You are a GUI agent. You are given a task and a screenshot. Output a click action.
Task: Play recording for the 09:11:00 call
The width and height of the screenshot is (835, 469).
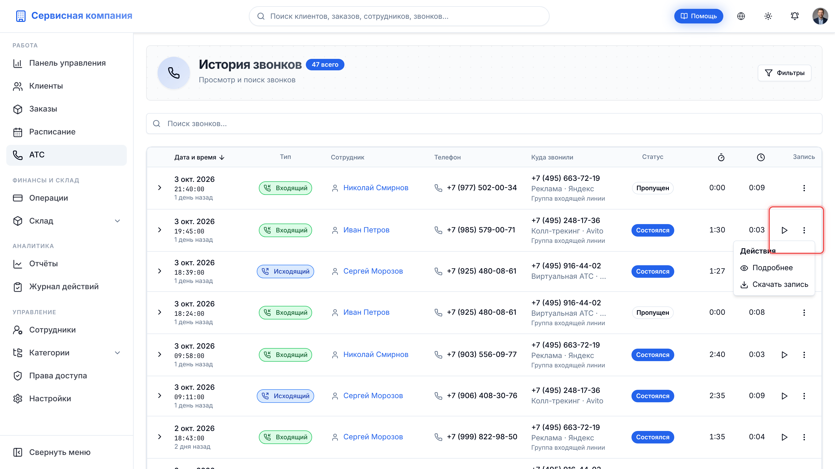coord(784,396)
